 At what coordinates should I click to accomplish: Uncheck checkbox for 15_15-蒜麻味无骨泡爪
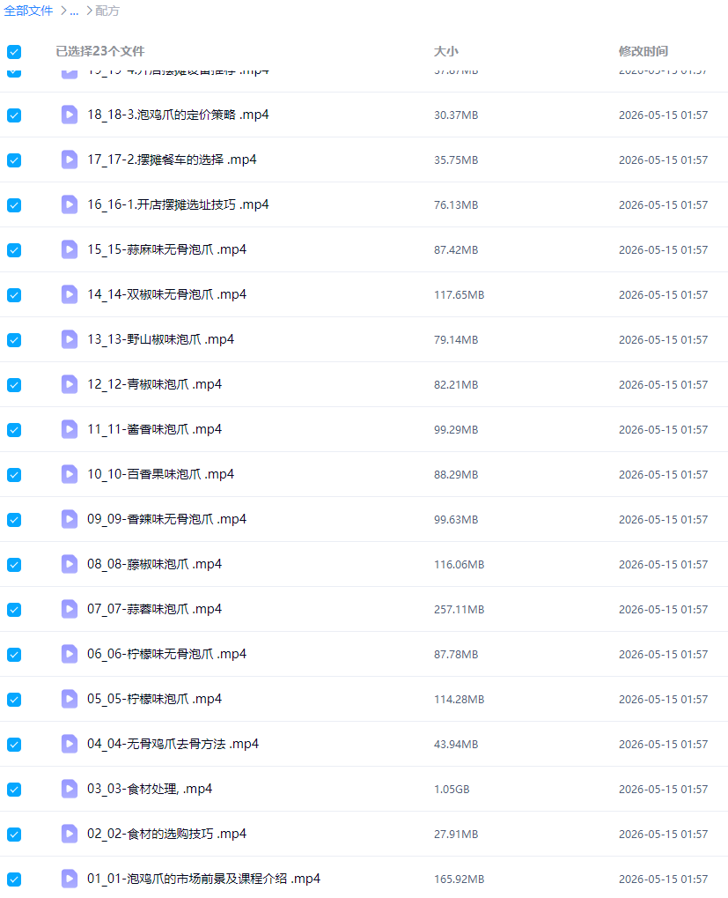click(x=14, y=249)
